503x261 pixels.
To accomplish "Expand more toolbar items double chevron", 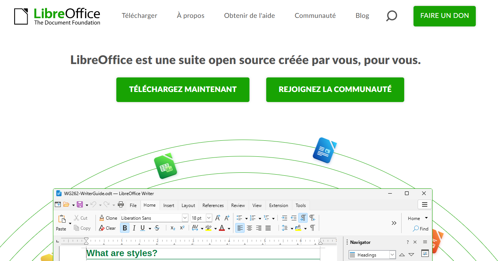I will coord(394,223).
